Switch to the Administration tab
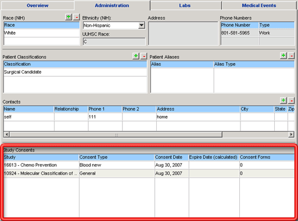298x221 pixels. coord(112,5)
